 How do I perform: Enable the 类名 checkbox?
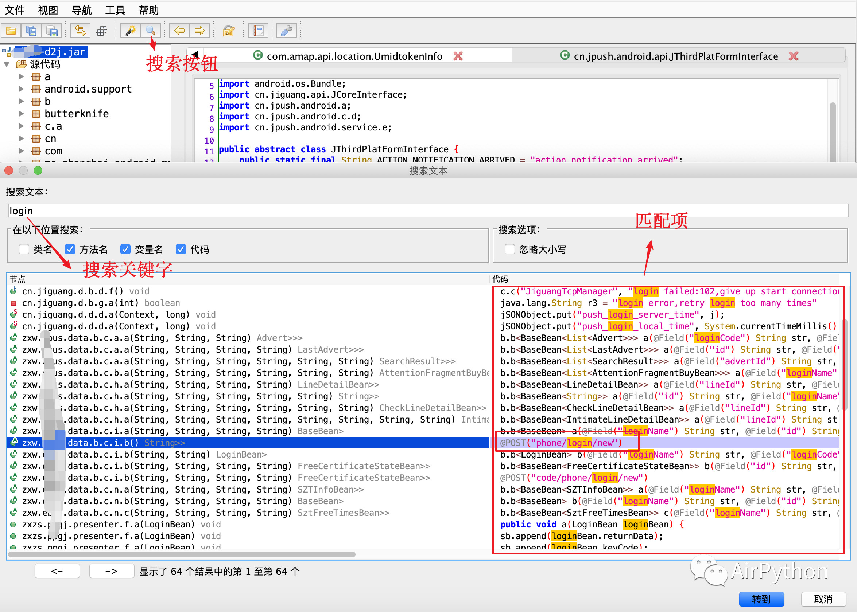[x=24, y=249]
